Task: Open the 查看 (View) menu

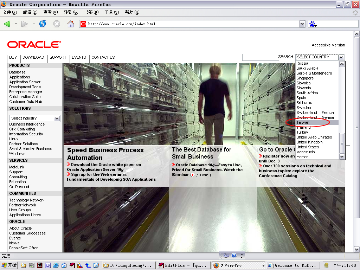Action: click(51, 12)
